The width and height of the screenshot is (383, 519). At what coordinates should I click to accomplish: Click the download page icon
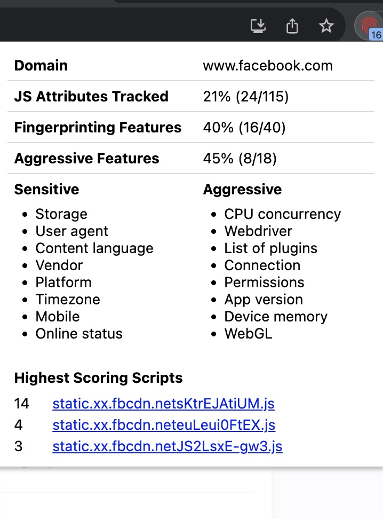click(258, 25)
